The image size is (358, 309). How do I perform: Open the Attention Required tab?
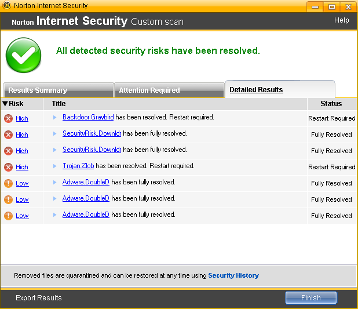(149, 90)
